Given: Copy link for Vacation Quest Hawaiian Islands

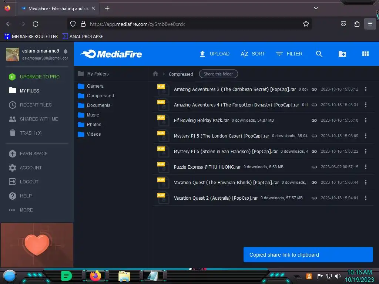Looking at the screenshot, I should (x=314, y=183).
